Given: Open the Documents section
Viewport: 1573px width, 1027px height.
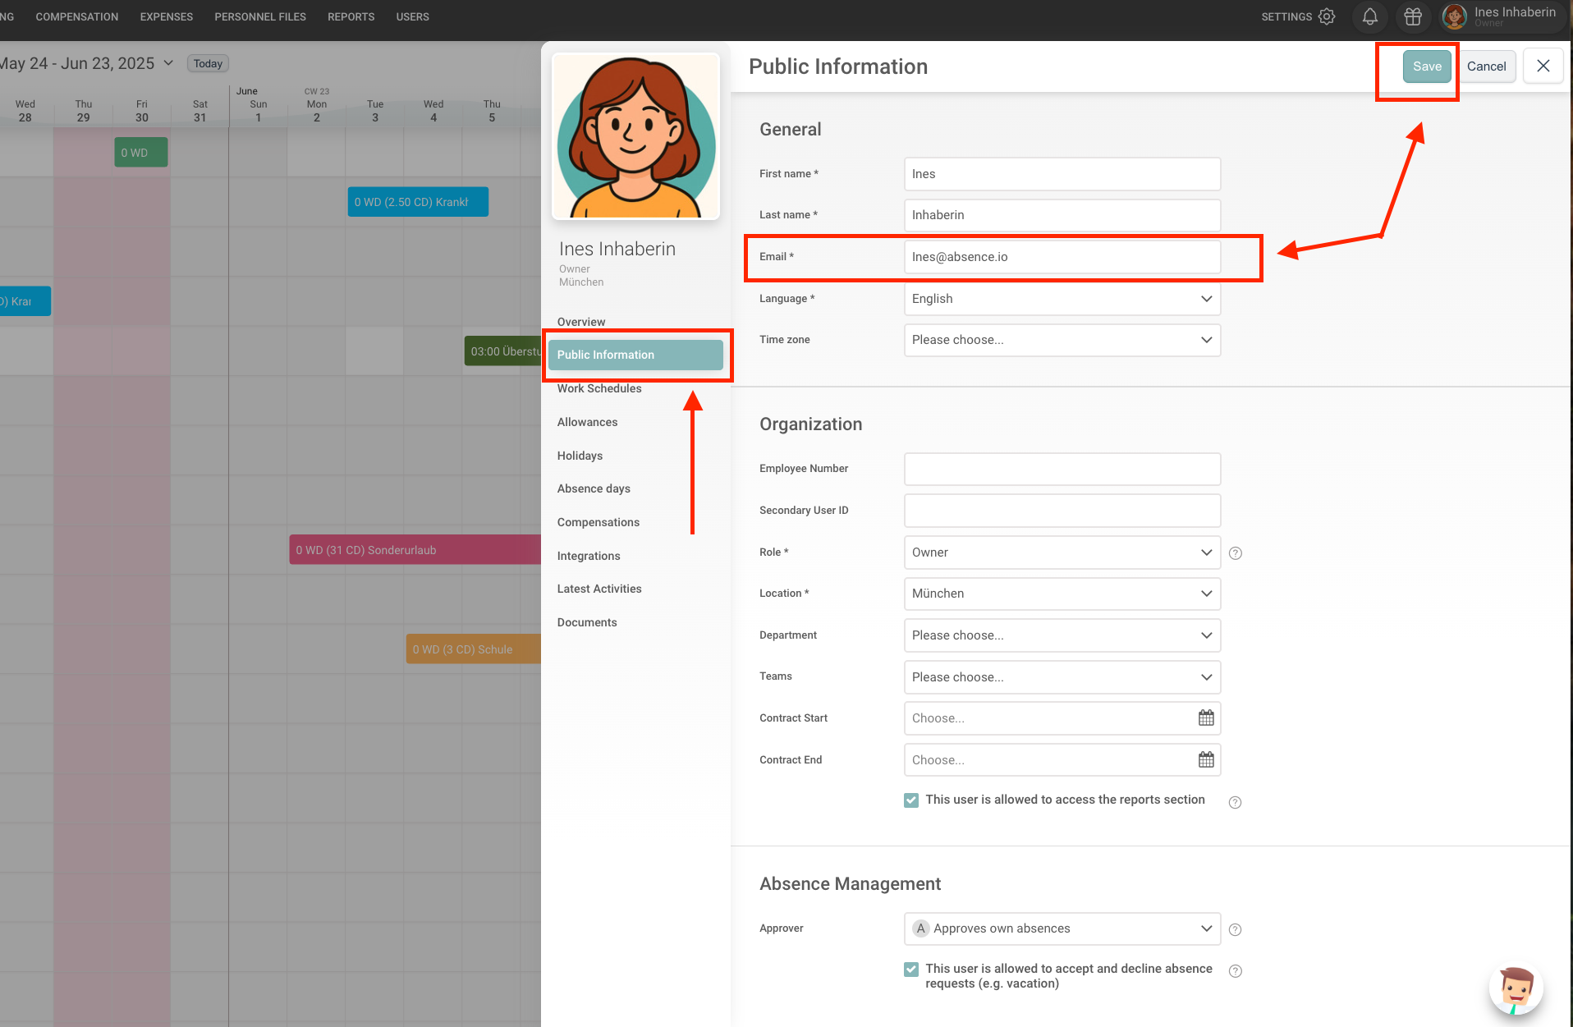Looking at the screenshot, I should click(x=587, y=622).
